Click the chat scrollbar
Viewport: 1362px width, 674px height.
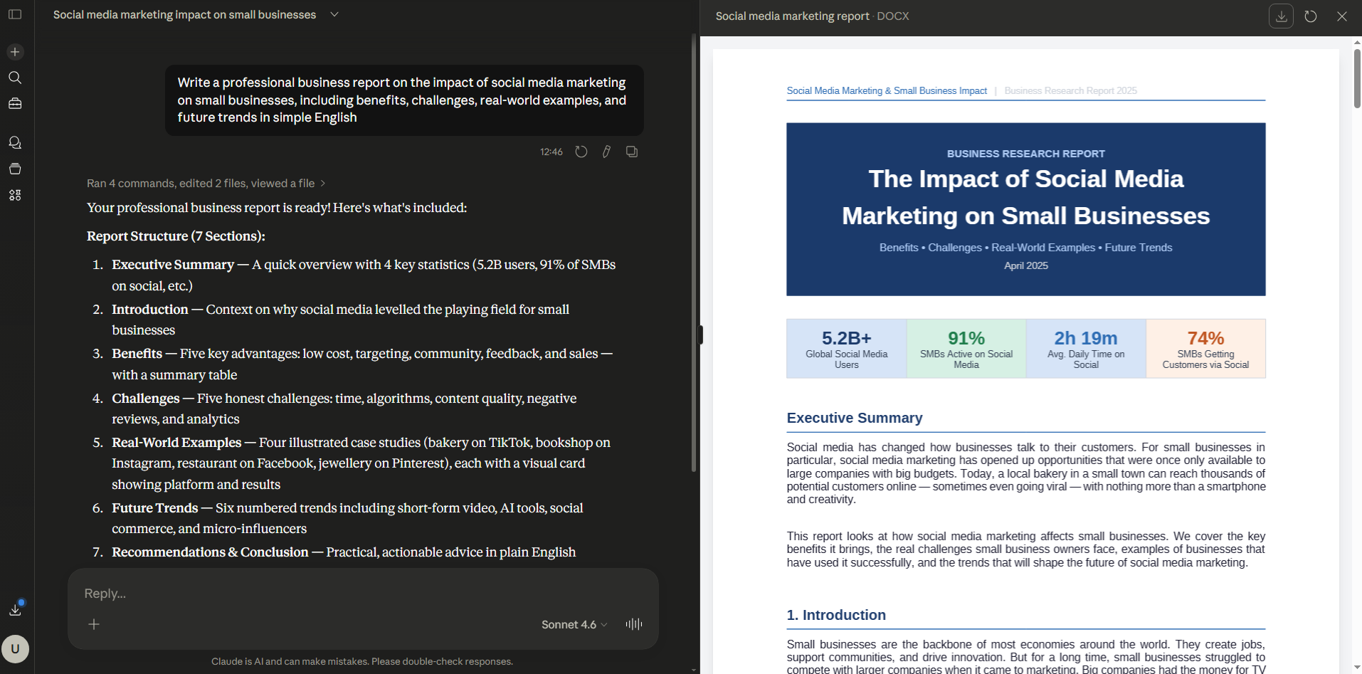(x=694, y=253)
